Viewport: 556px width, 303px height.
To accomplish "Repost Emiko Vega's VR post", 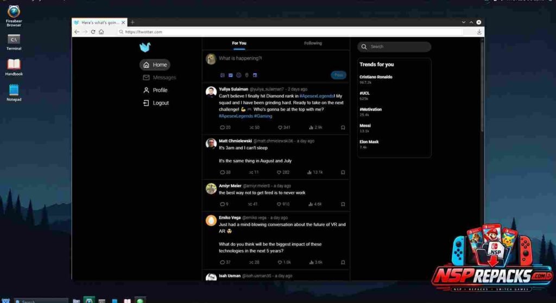I will click(x=254, y=263).
